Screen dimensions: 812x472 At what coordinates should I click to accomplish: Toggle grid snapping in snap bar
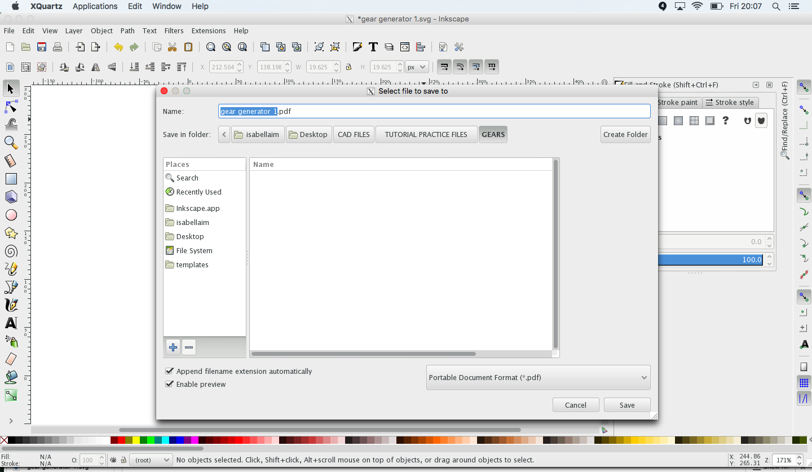pyautogui.click(x=804, y=383)
